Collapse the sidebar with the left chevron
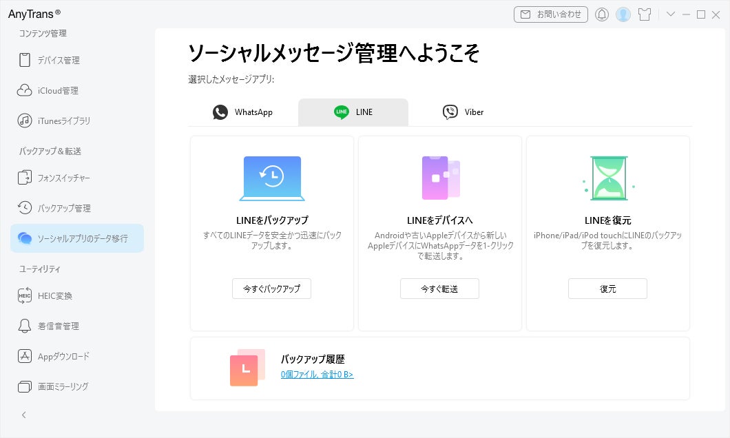The width and height of the screenshot is (730, 438). pos(23,415)
